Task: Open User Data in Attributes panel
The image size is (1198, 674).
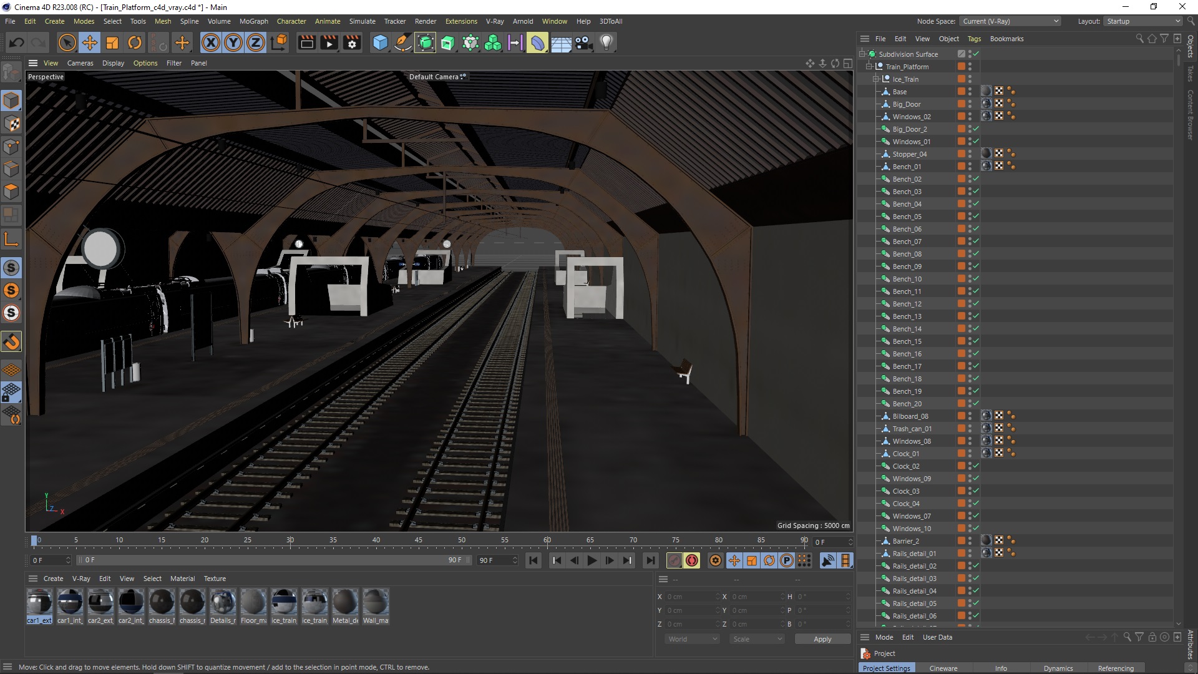Action: coord(937,637)
